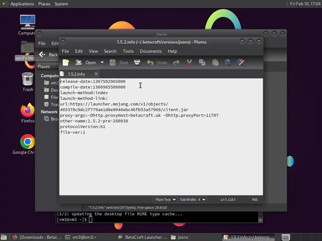
Task: Open the Documents menu
Action: point(151,51)
